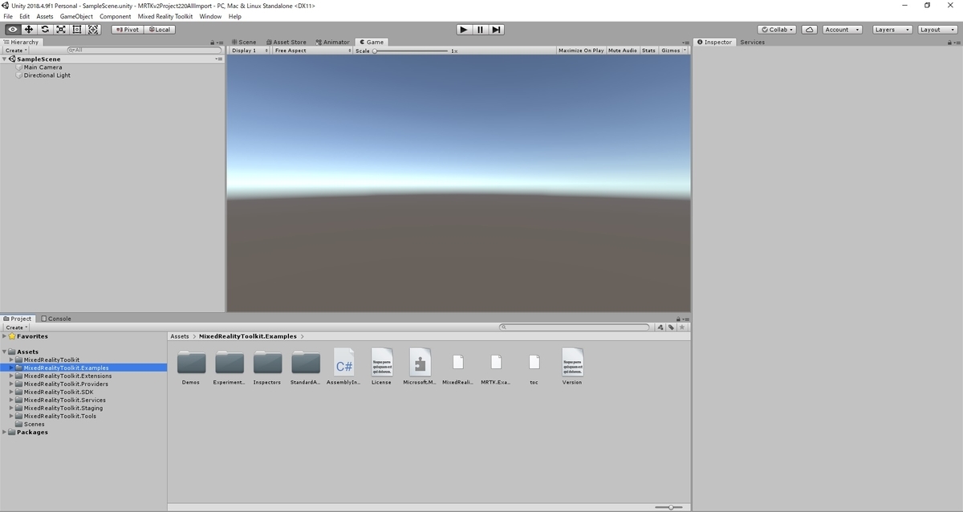Viewport: 963px width, 512px height.
Task: Select the Hand (view) tool
Action: coord(13,30)
